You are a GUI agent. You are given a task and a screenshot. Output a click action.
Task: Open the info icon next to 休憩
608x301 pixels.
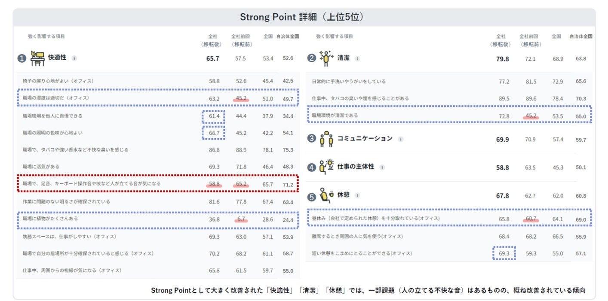(x=358, y=195)
